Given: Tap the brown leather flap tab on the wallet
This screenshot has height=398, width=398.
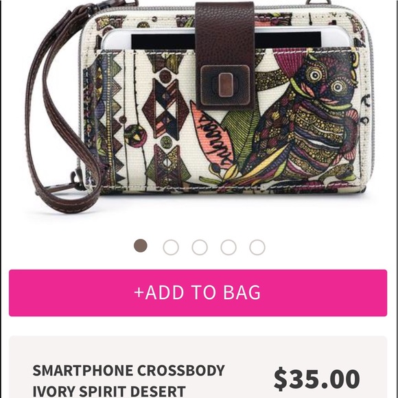Looking at the screenshot, I should click(225, 55).
